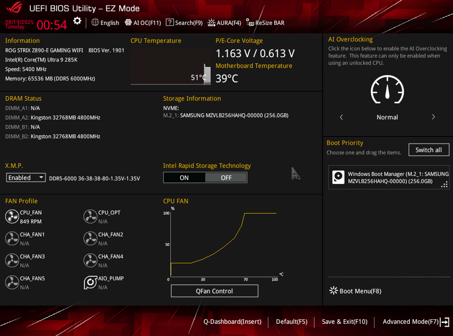Open Q-Dashboard(Insert)
Image resolution: width=453 pixels, height=336 pixels.
tap(232, 322)
